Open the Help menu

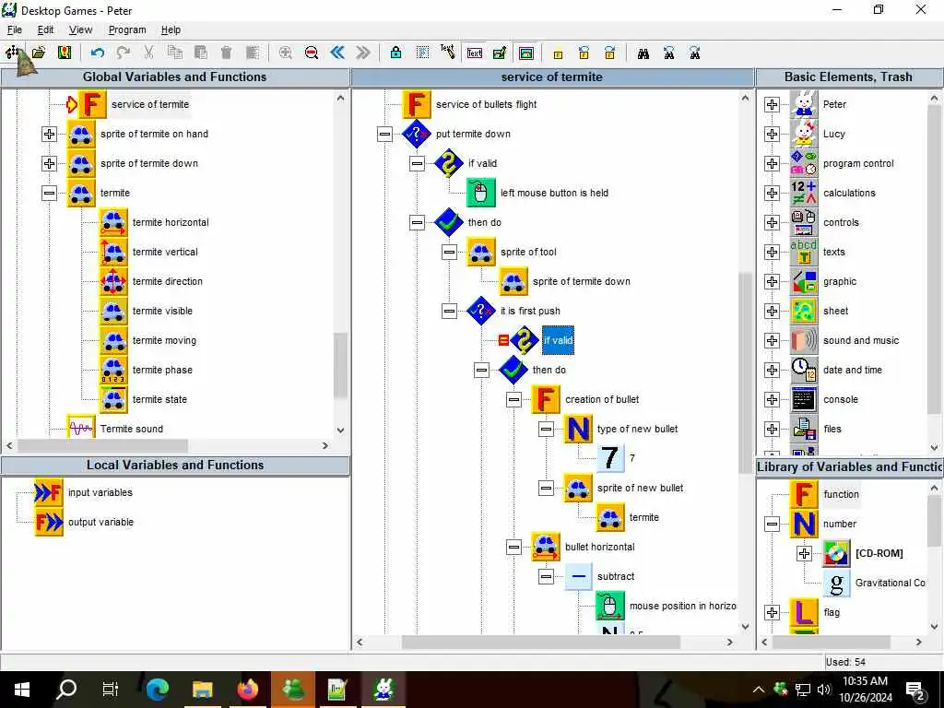tap(171, 29)
